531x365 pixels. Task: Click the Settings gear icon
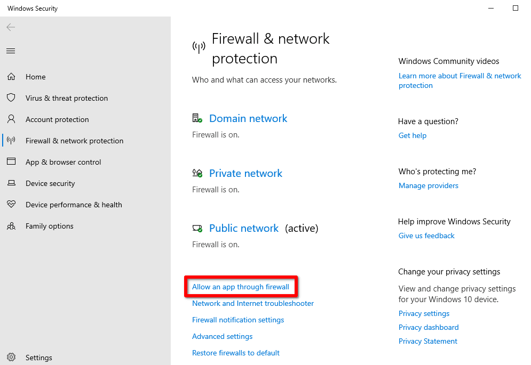coord(11,358)
